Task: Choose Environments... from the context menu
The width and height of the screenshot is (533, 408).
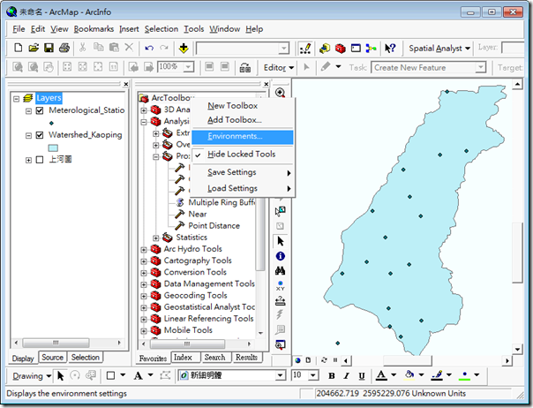Action: tap(242, 137)
